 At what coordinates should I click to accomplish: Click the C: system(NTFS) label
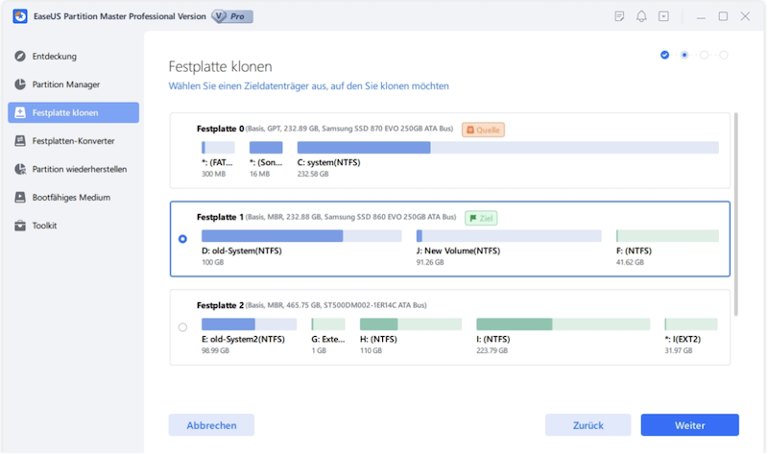pos(328,162)
